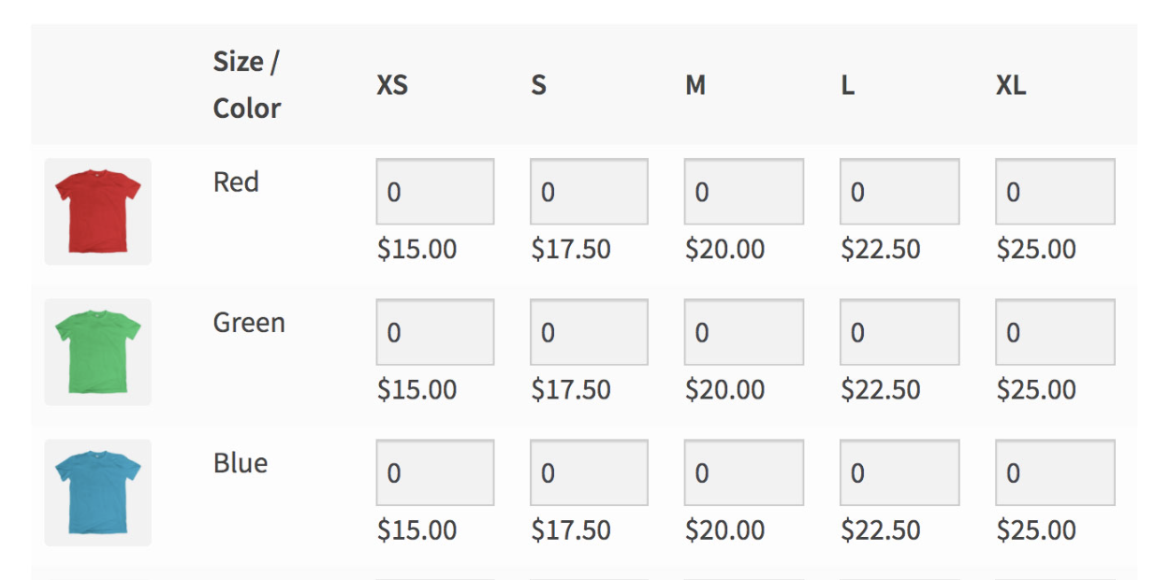Select the Blue L quantity field
The width and height of the screenshot is (1155, 580).
click(x=899, y=473)
